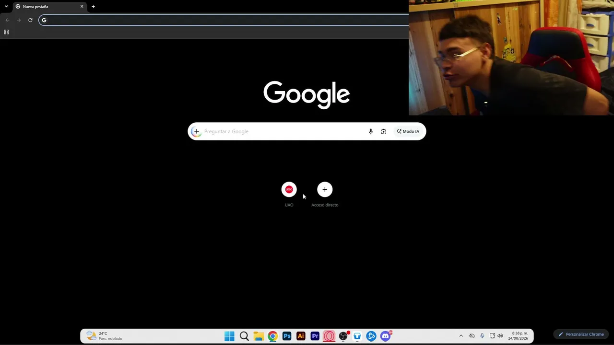The width and height of the screenshot is (614, 345).
Task: Close the Nueva pestaña tab
Action: [x=82, y=7]
